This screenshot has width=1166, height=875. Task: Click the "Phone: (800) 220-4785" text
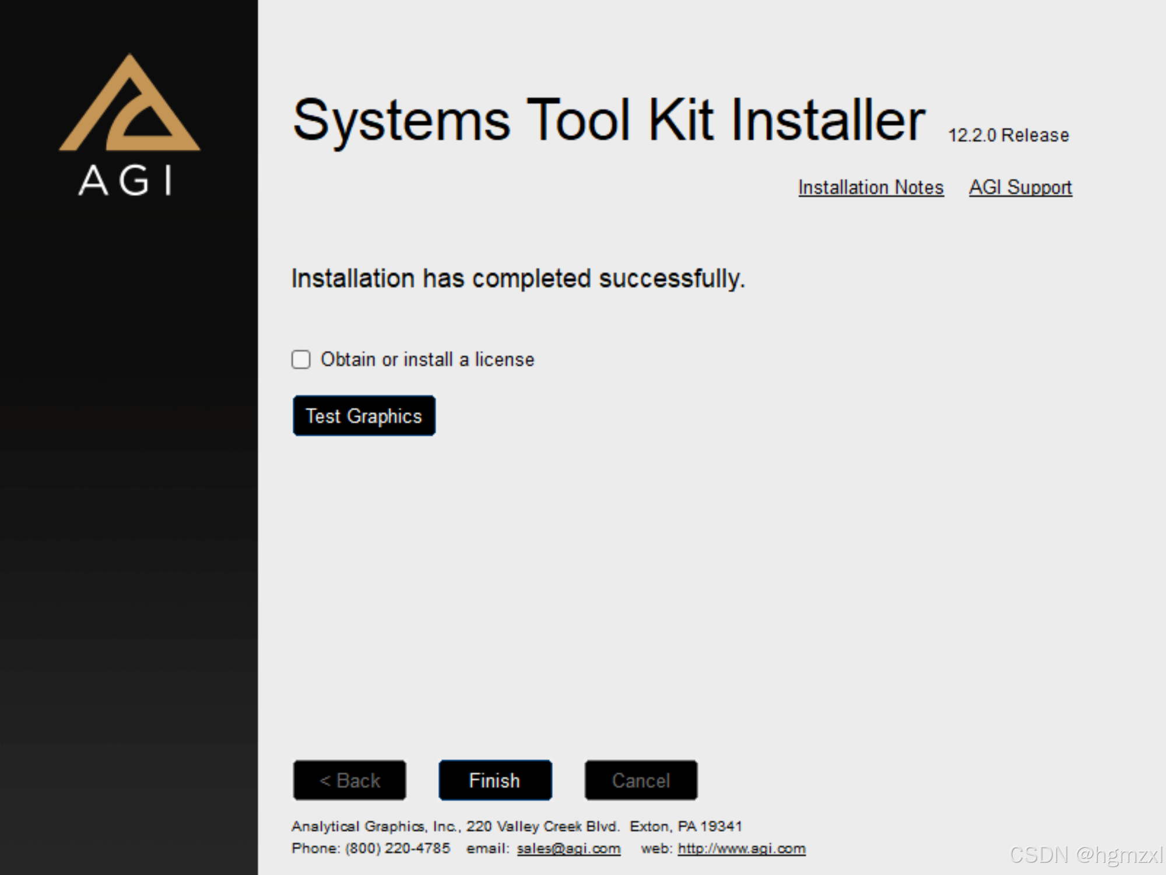click(371, 848)
